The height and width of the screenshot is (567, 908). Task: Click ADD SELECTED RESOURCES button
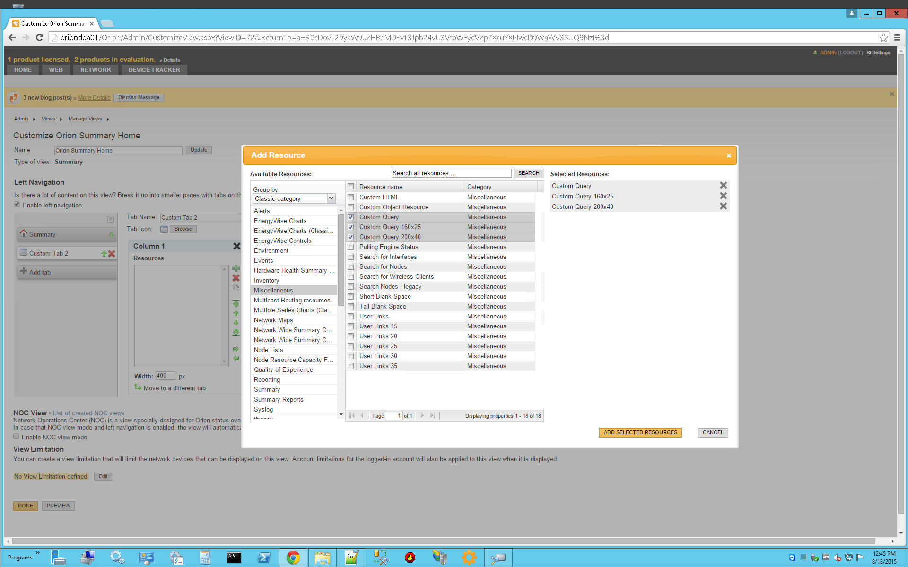(640, 432)
